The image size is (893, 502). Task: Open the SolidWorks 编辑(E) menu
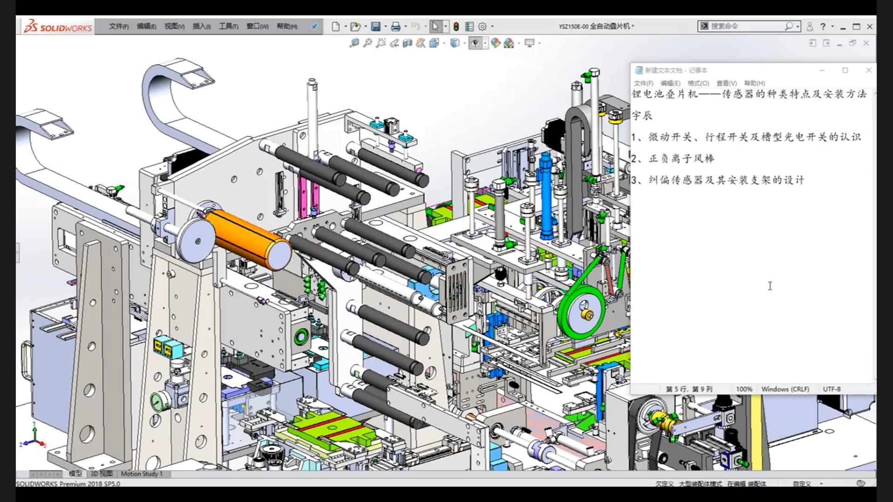[147, 26]
